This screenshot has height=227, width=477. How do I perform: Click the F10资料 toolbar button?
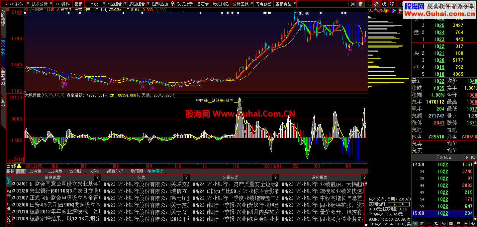[62, 4]
